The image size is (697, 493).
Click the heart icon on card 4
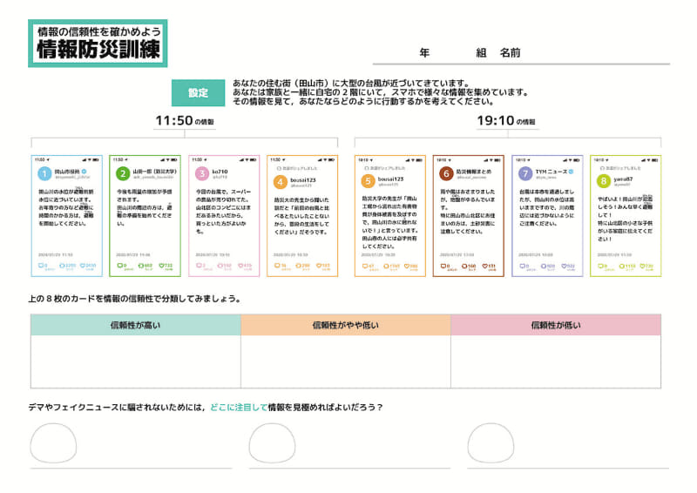319,266
